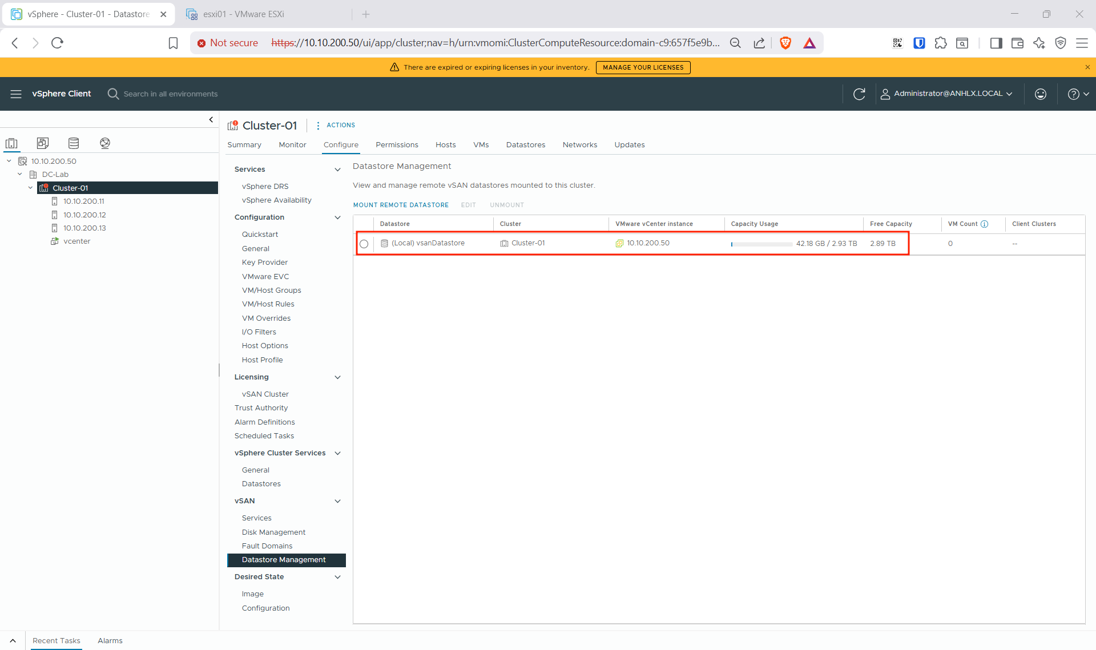Click Mount Remote Datastore
This screenshot has height=650, width=1096.
pos(401,205)
